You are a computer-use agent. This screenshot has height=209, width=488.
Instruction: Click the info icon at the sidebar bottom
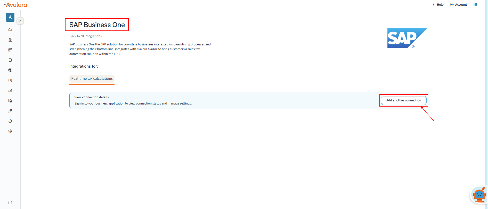10,203
